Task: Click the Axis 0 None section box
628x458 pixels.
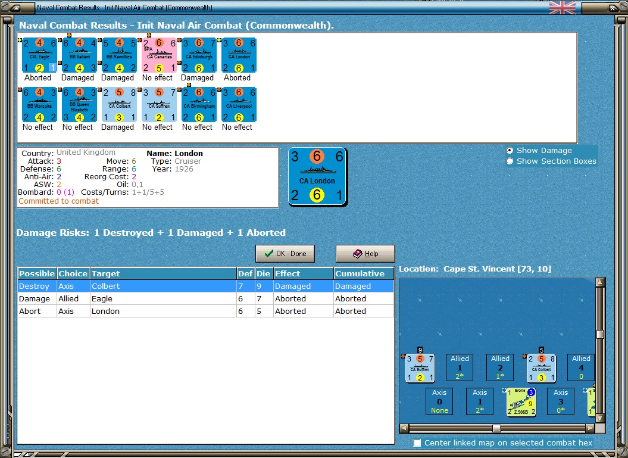Action: [439, 401]
